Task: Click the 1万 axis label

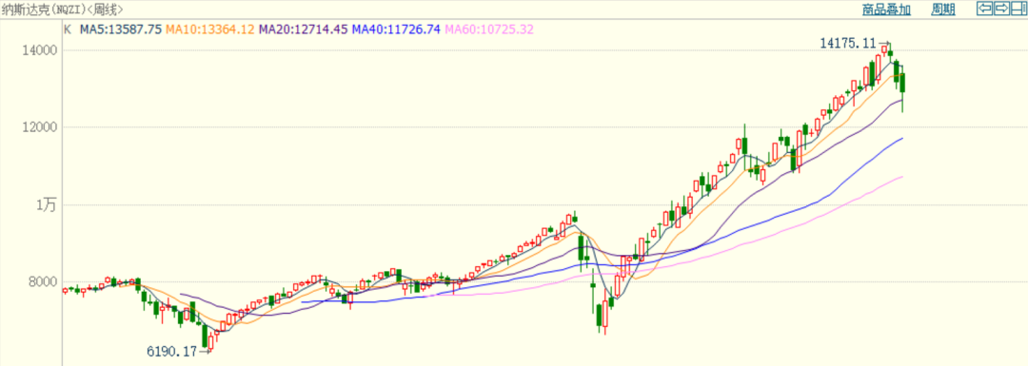Action: 47,205
